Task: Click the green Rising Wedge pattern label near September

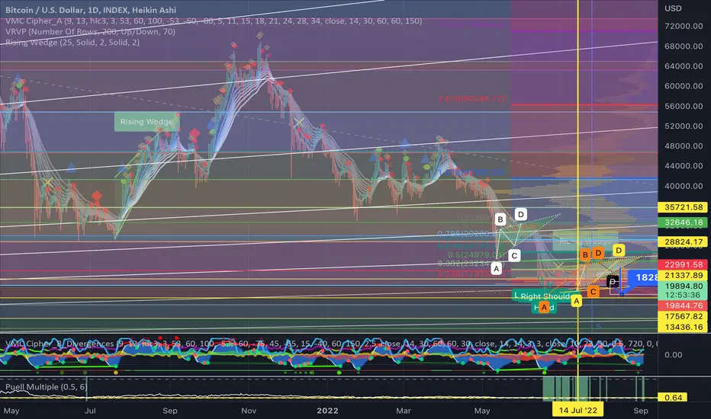Action: click(x=146, y=121)
